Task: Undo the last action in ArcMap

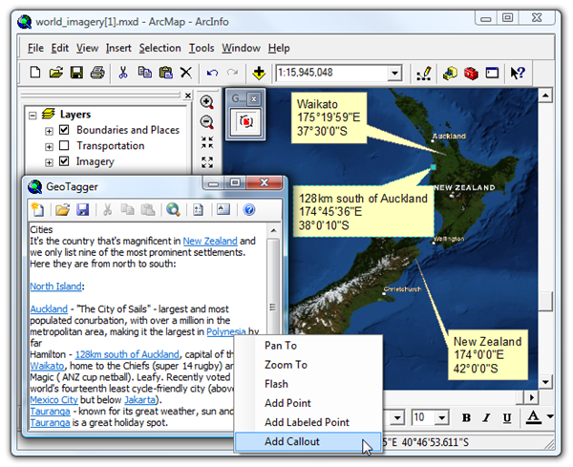Action: [212, 73]
